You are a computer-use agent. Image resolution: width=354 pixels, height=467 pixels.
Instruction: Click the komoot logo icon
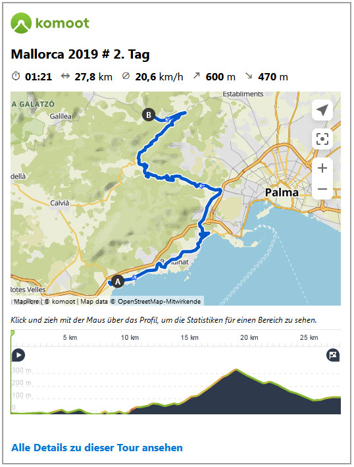pos(21,23)
